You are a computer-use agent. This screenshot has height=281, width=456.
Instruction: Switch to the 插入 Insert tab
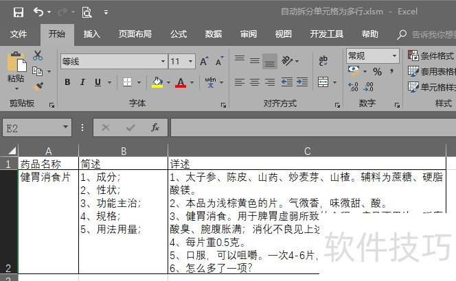pyautogui.click(x=91, y=34)
